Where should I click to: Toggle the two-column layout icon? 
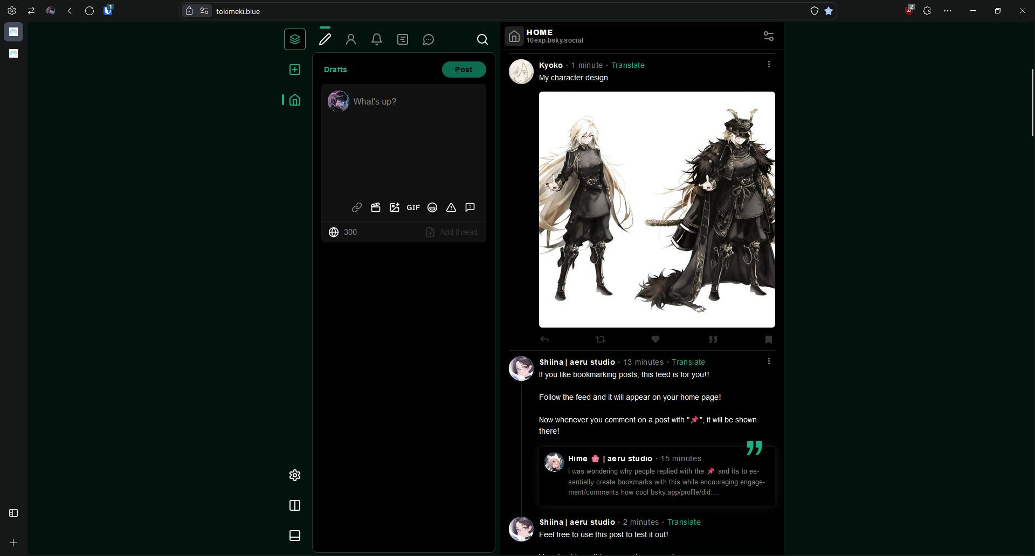coord(295,505)
